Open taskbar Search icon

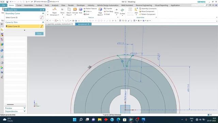pos(81,120)
